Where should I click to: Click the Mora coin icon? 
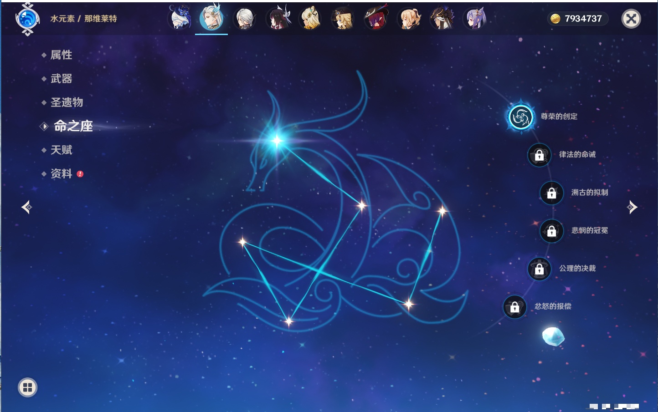click(555, 19)
